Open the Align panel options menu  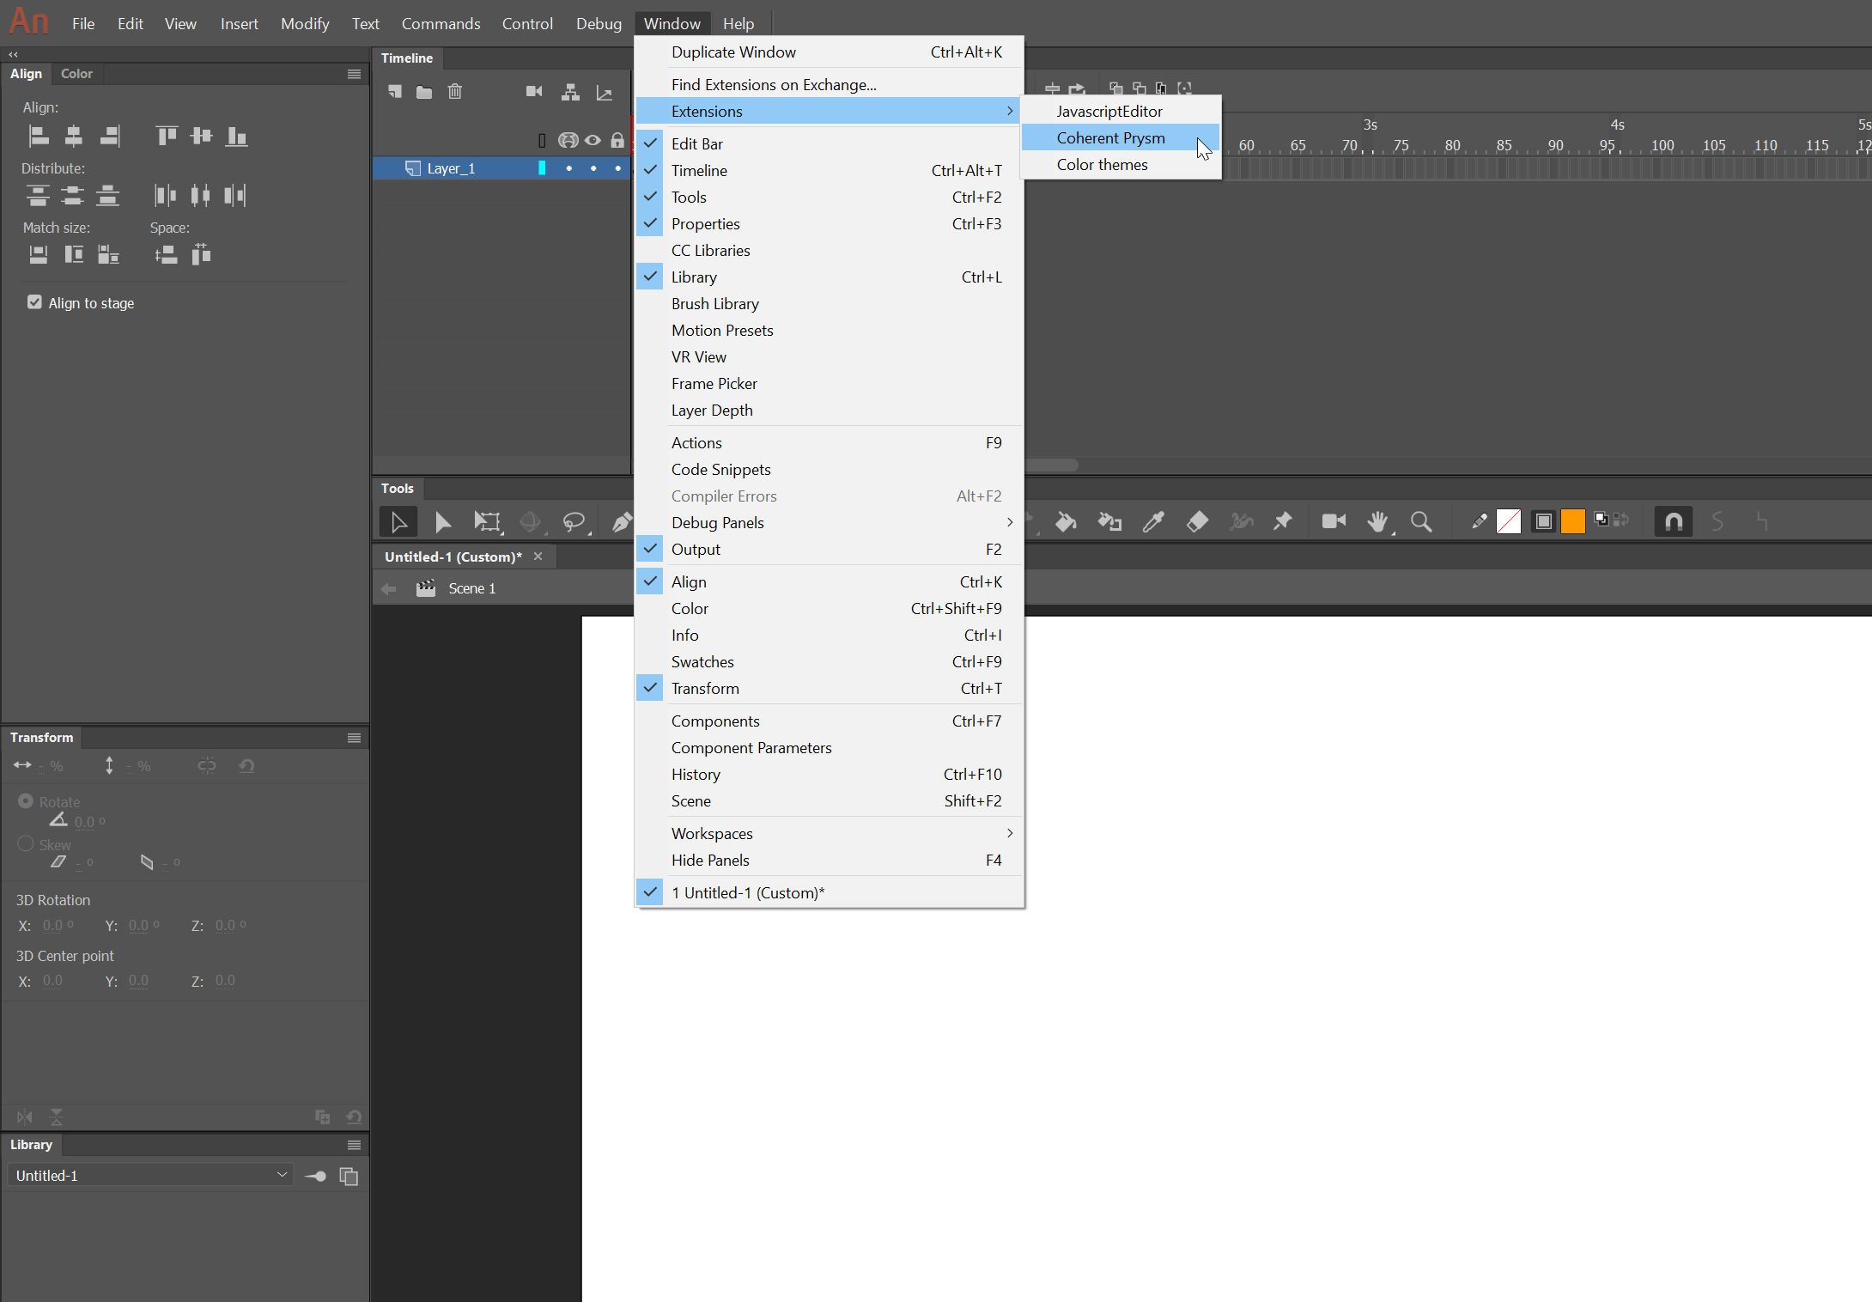point(354,74)
